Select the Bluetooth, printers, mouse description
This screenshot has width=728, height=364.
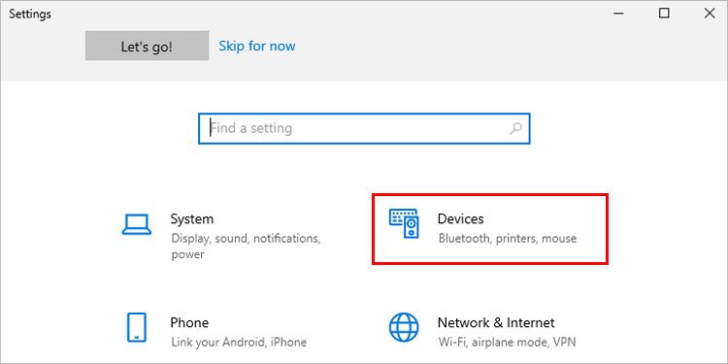coord(508,239)
